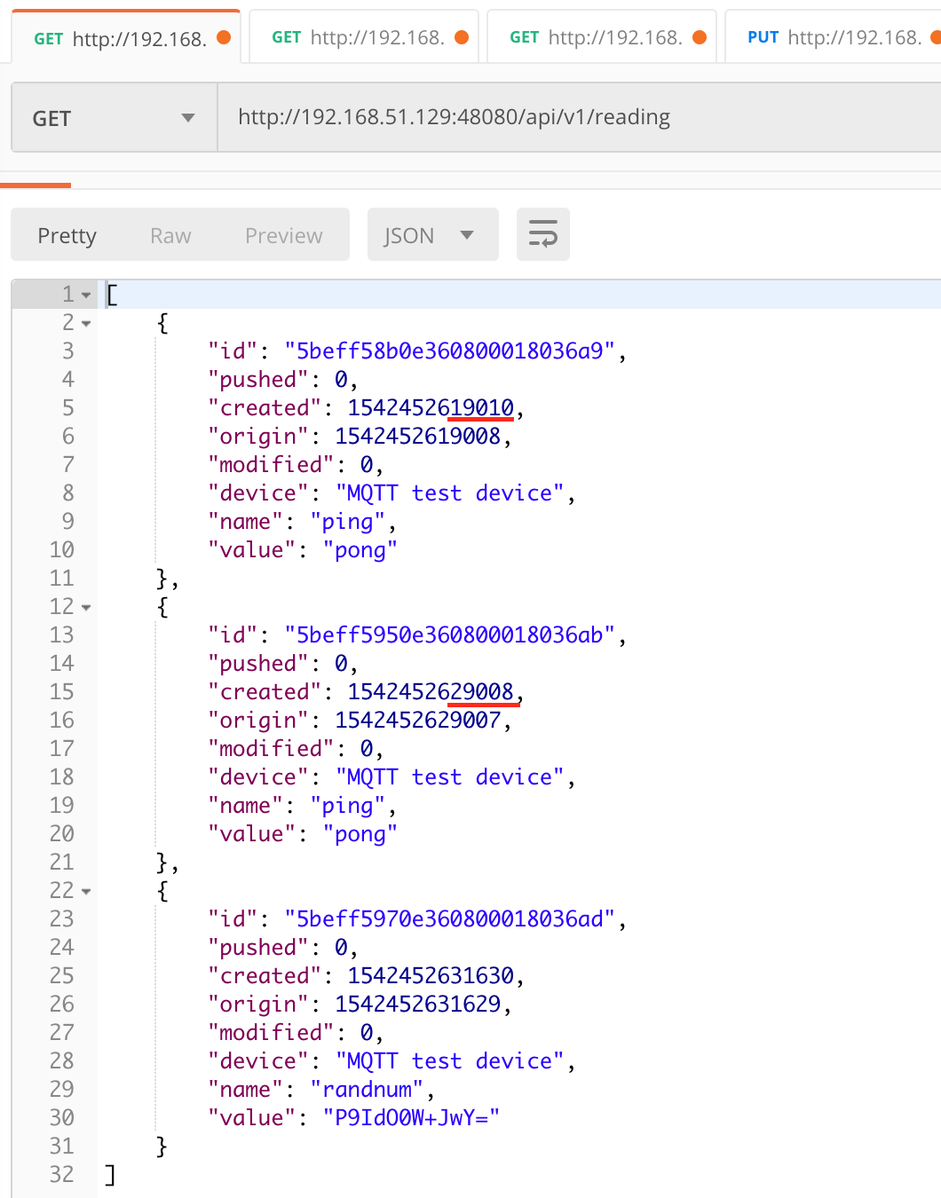Collapse the object at line 12
The image size is (941, 1198).
pos(86,607)
